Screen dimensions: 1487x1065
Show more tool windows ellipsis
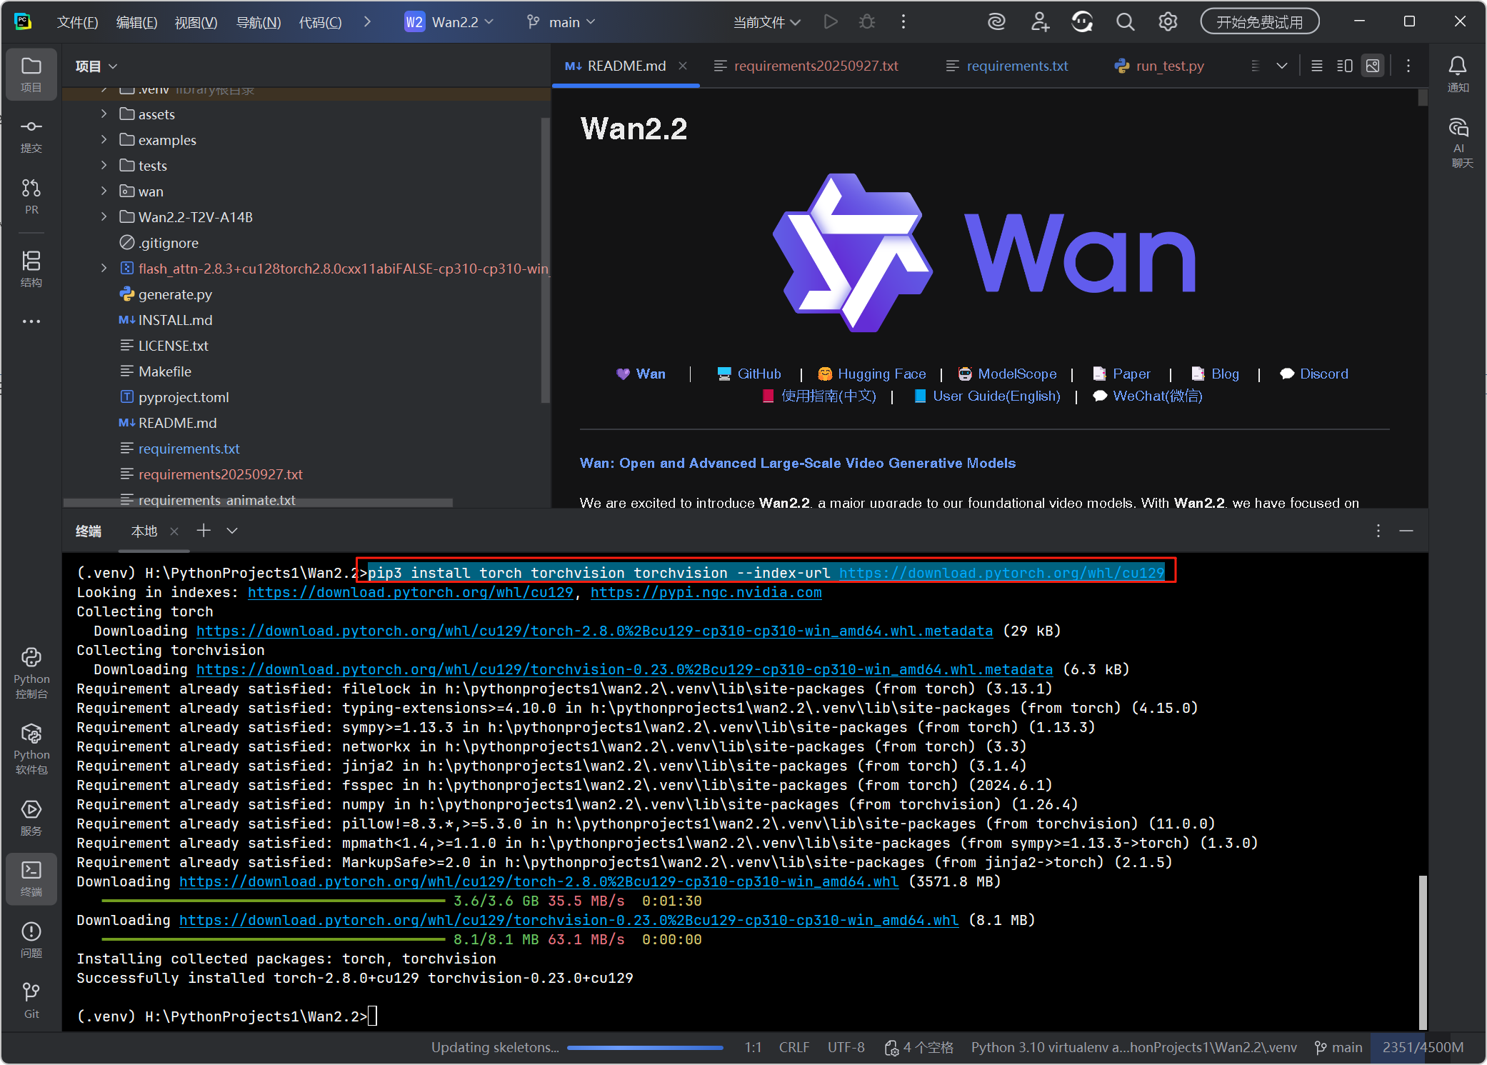[31, 321]
